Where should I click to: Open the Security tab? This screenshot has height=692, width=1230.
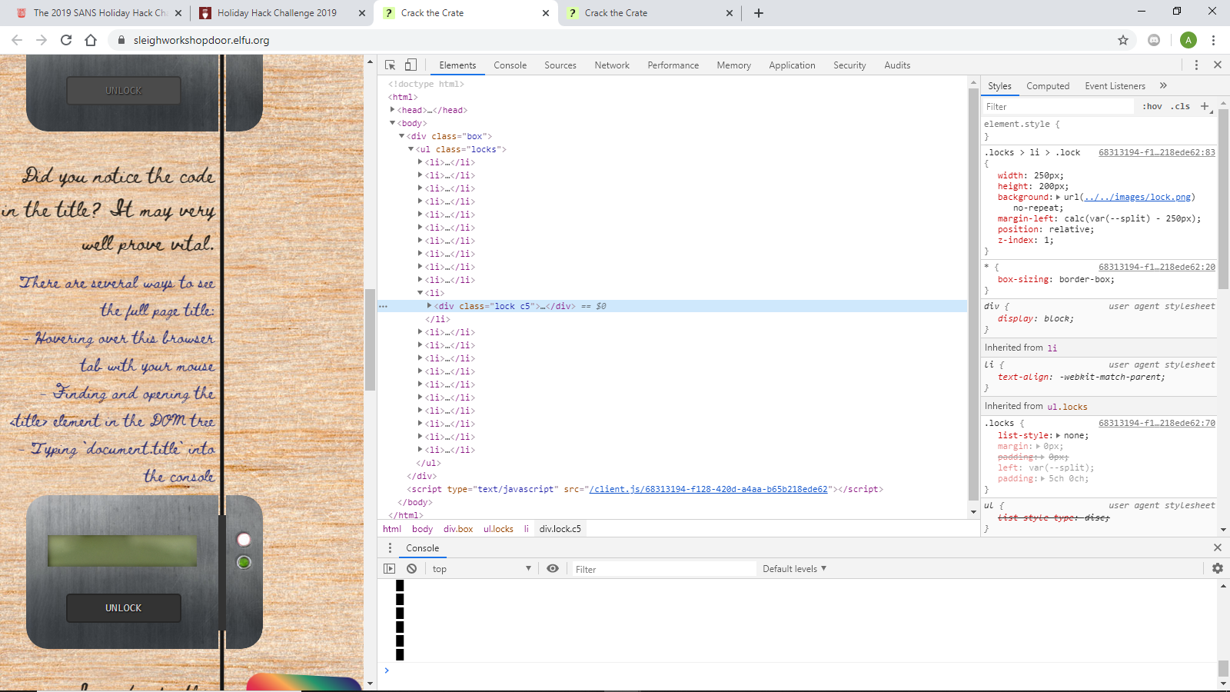[849, 65]
